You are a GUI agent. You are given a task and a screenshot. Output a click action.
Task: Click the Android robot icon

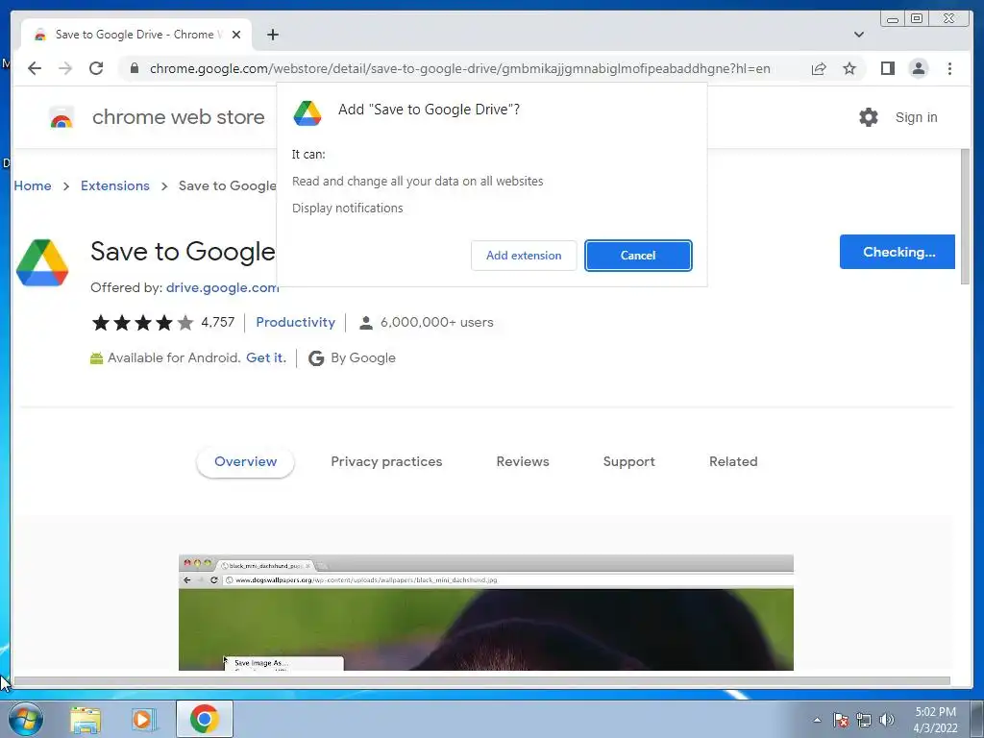click(96, 358)
